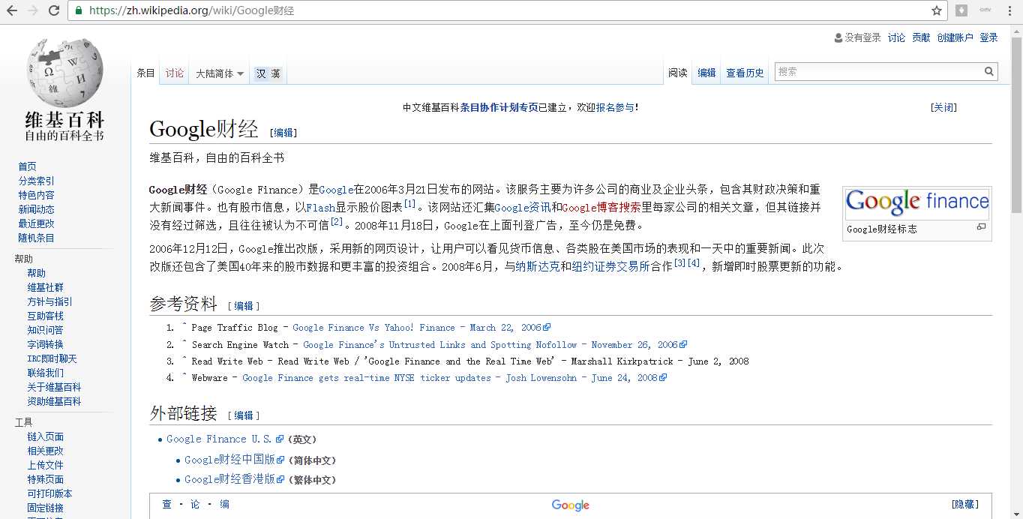Image resolution: width=1023 pixels, height=519 pixels.
Task: Click footnote reference [1]
Action: click(409, 204)
